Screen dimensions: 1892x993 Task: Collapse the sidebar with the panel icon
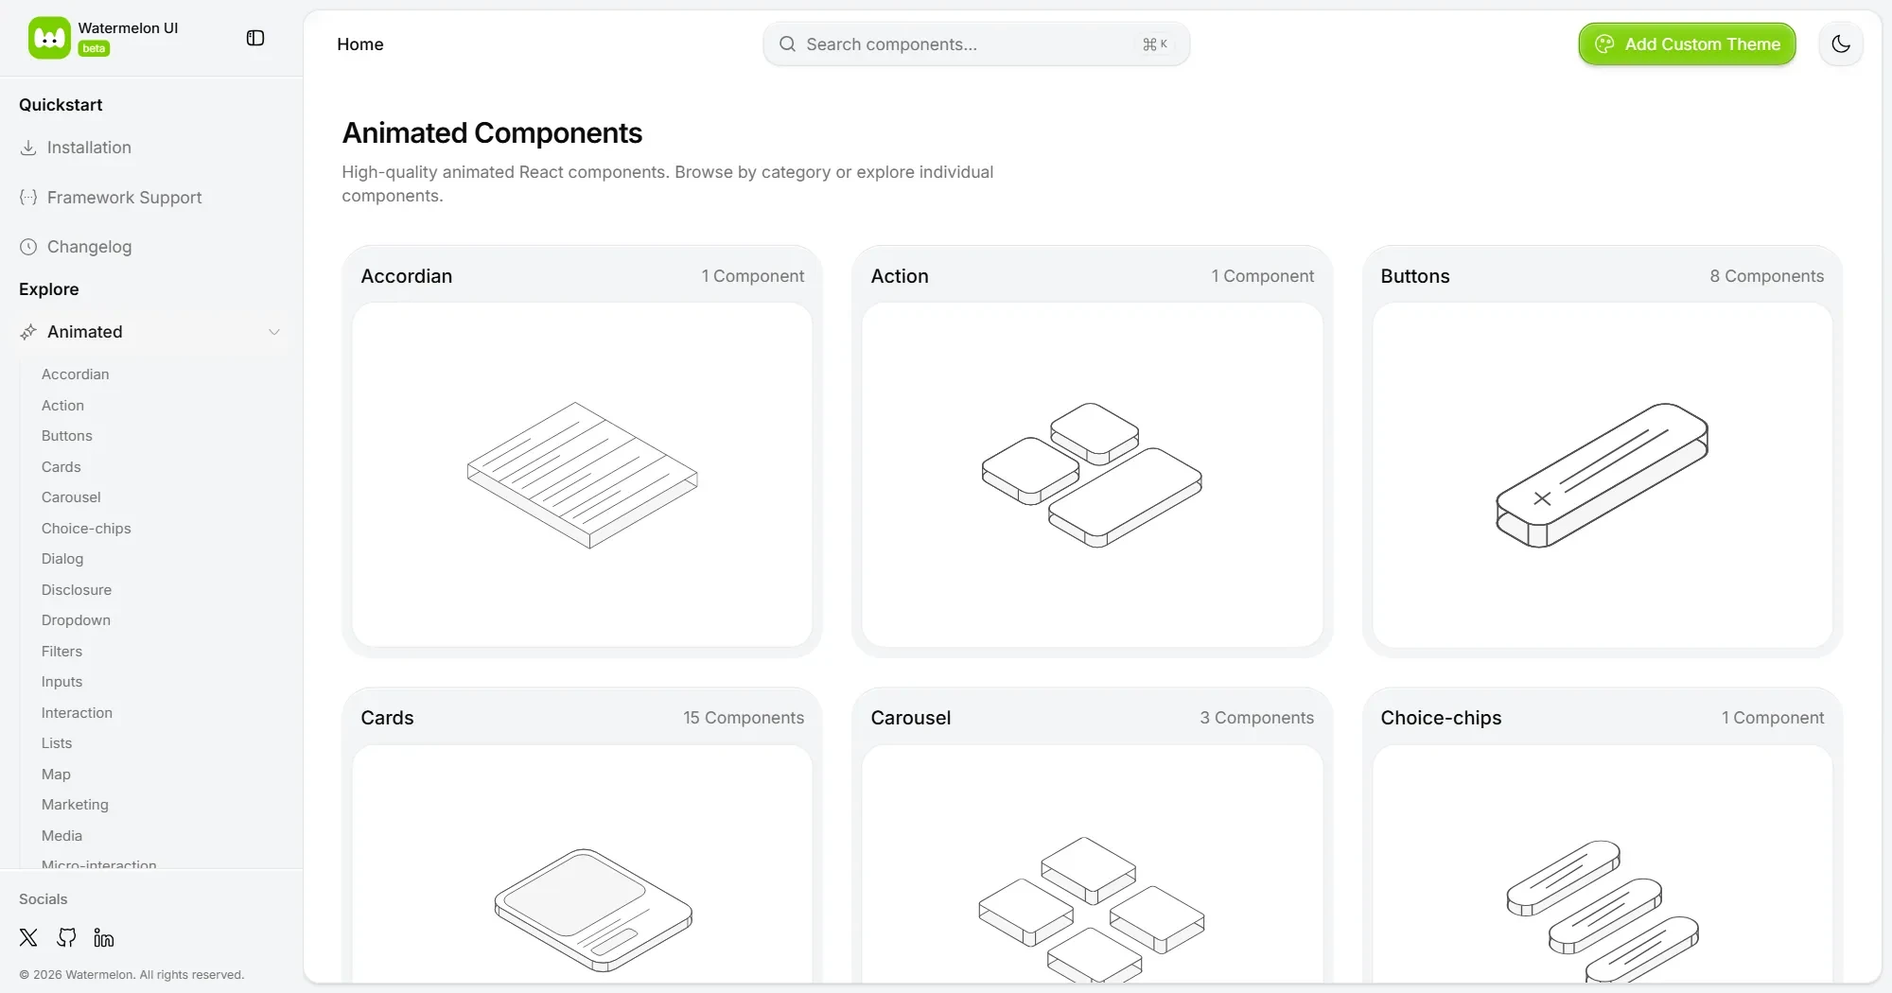pos(255,38)
